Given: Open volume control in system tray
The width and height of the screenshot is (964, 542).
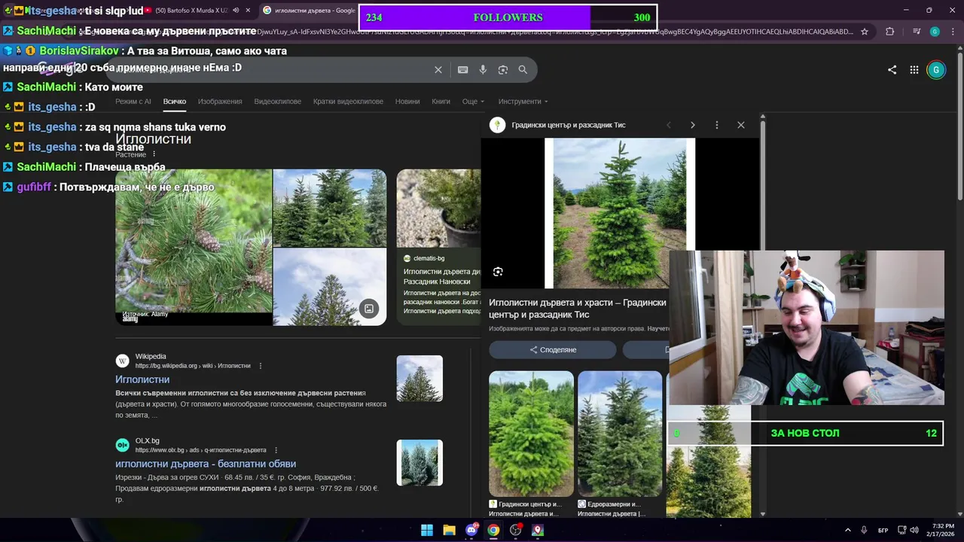Looking at the screenshot, I should pyautogui.click(x=914, y=530).
